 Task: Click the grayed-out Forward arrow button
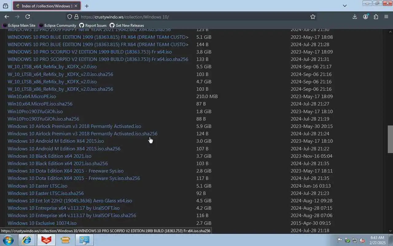click(x=17, y=17)
